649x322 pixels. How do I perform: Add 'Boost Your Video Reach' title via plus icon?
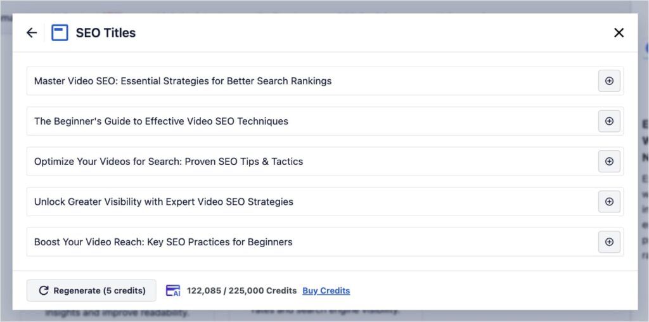[609, 242]
